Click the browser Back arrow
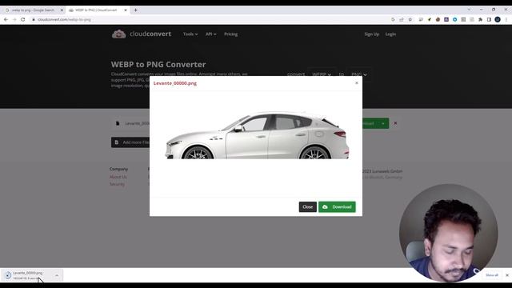Screen dimensions: 512x288 coord(6,19)
